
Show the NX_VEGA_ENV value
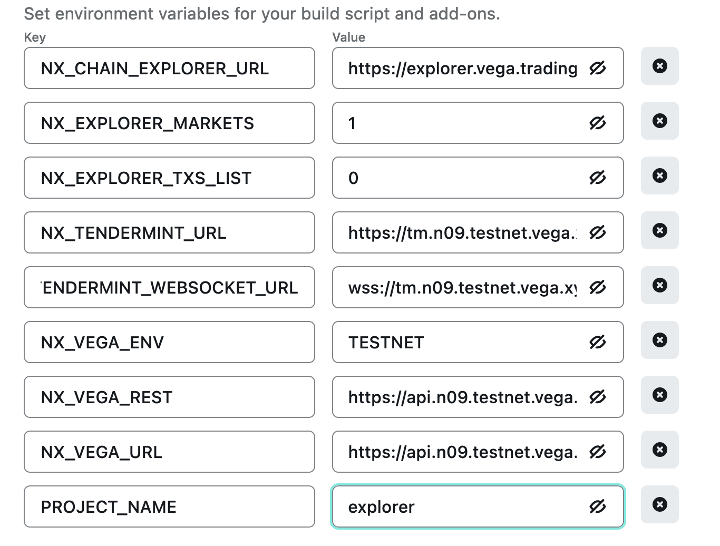[x=598, y=342]
